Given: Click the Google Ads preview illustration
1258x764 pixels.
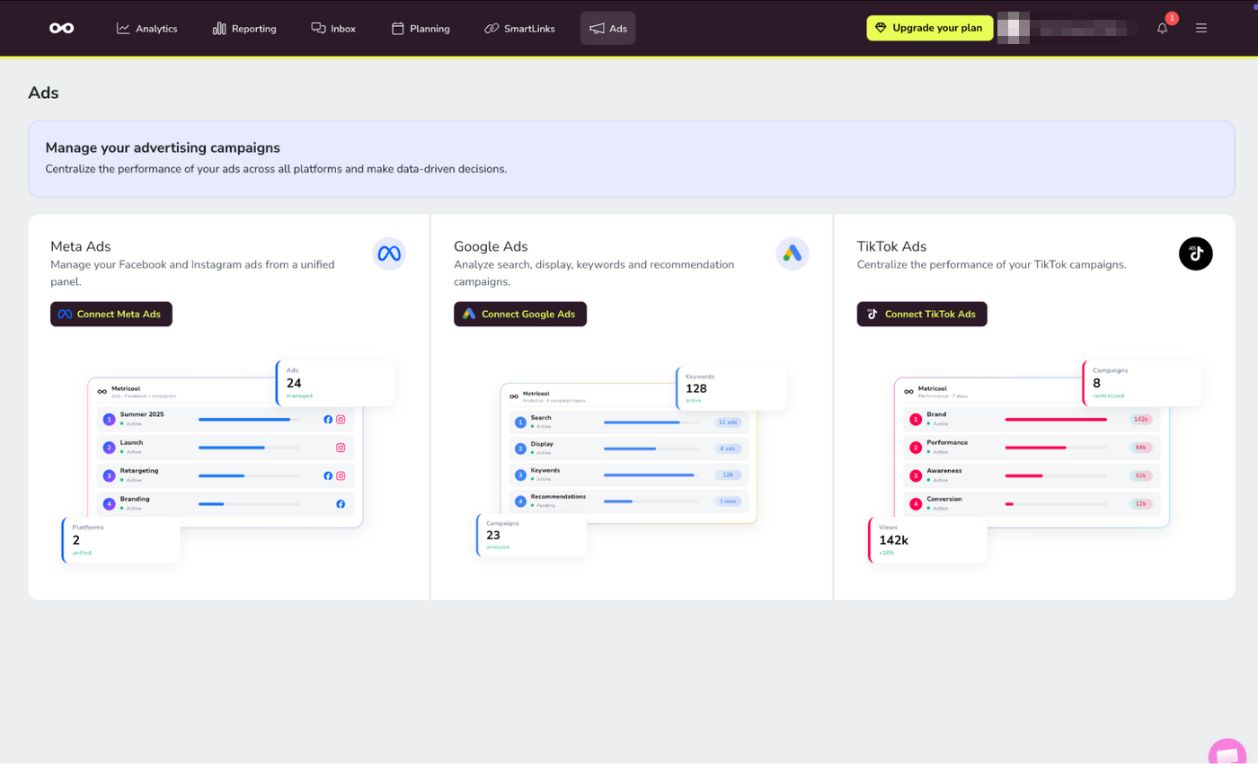Looking at the screenshot, I should click(632, 462).
